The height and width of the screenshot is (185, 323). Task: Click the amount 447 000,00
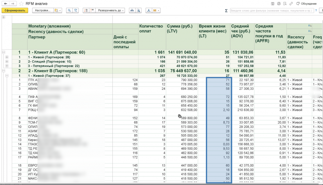coord(189,165)
